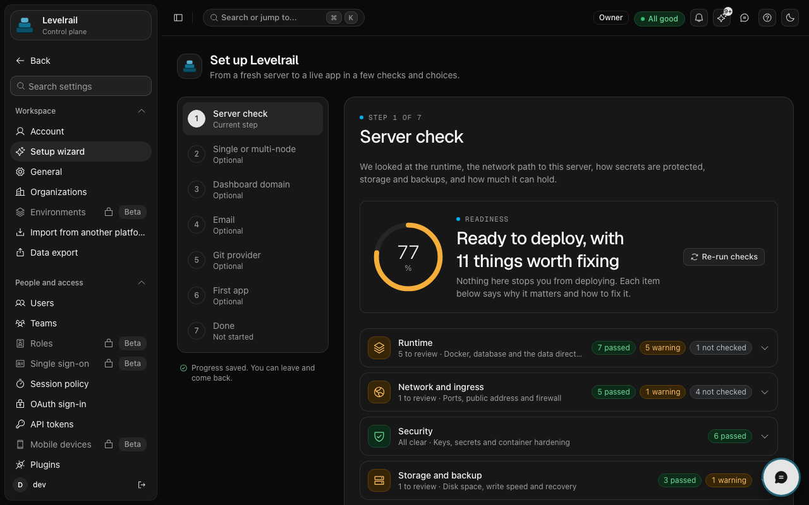Open Account settings
809x505 pixels.
click(81, 131)
